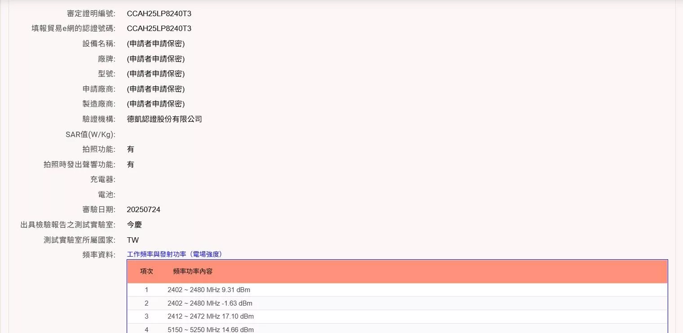Click the review date 20250724
This screenshot has width=683, height=333.
(143, 210)
